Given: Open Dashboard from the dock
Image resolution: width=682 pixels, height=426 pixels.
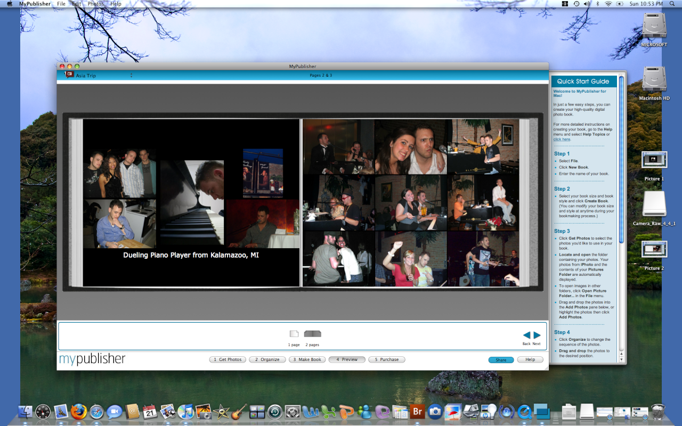Looking at the screenshot, I should 43,411.
